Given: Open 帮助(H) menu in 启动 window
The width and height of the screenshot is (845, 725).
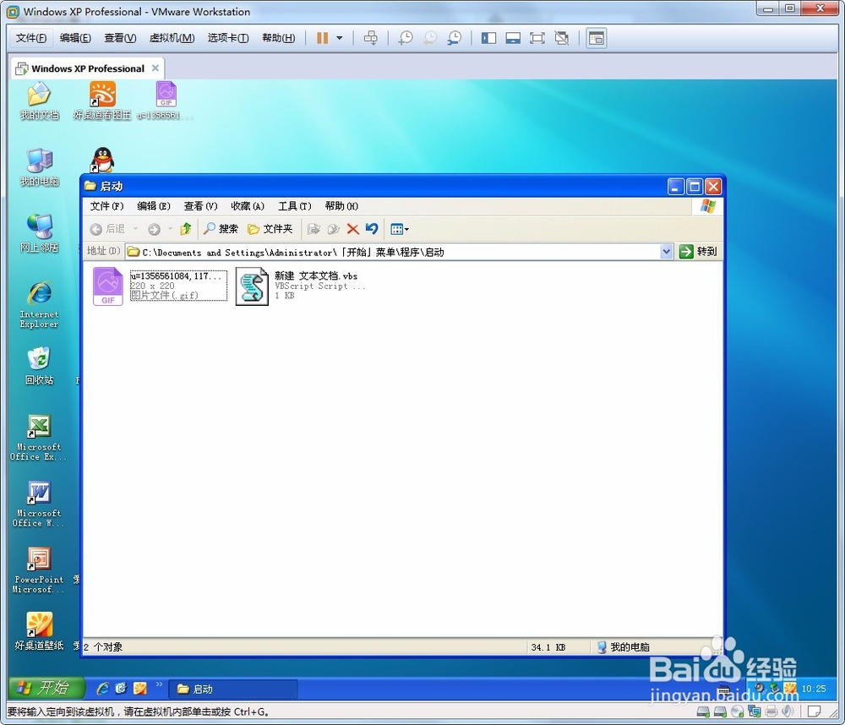Looking at the screenshot, I should (x=341, y=206).
